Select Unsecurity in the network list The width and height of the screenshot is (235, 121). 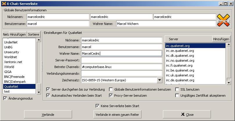tap(19, 52)
